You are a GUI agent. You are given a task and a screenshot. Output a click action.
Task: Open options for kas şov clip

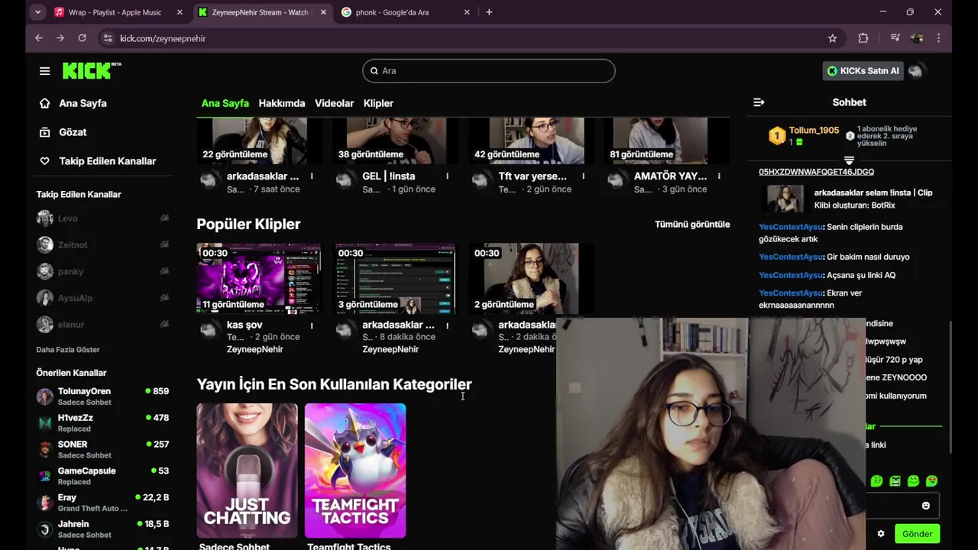click(x=312, y=325)
